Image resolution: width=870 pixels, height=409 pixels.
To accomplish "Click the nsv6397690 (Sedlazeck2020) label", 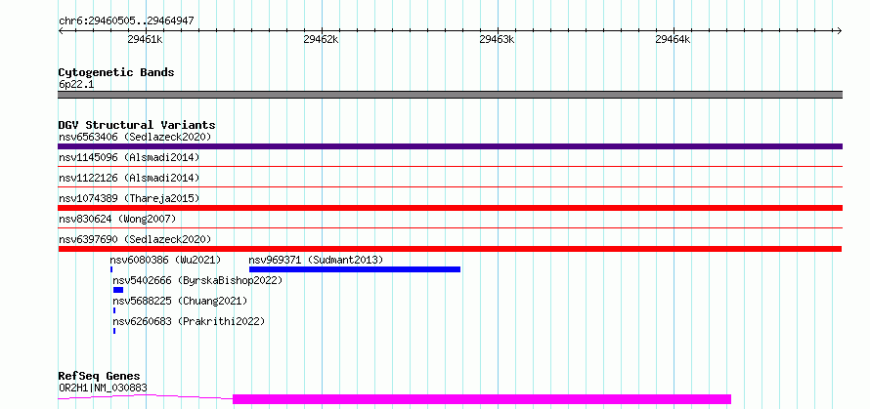I will click(135, 239).
